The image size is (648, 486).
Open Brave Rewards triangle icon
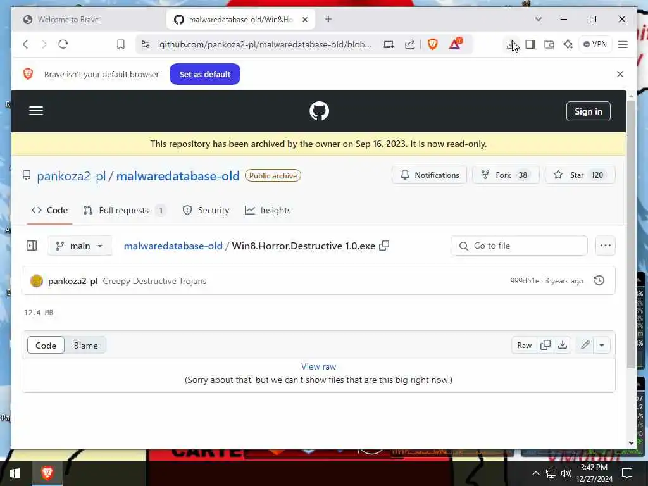tap(455, 44)
